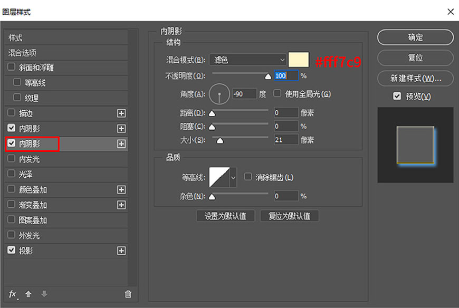459x308 pixels.
Task: Click the 确定 button
Action: pyautogui.click(x=414, y=37)
